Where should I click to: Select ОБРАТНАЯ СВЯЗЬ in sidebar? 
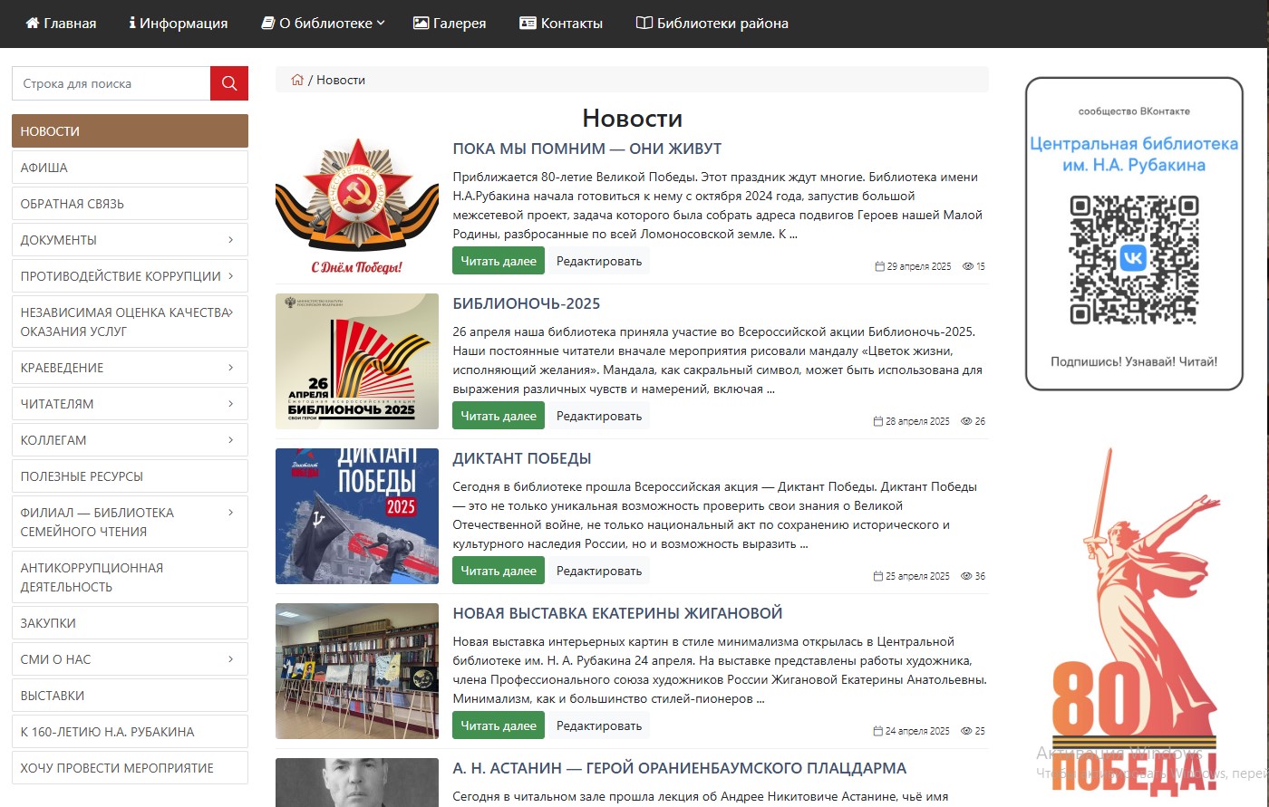130,204
